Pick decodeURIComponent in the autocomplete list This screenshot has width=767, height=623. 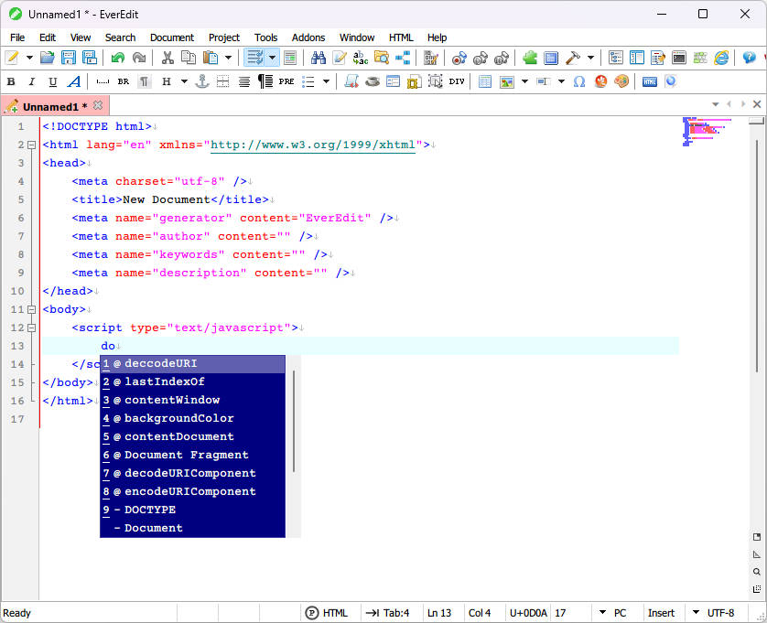[192, 473]
